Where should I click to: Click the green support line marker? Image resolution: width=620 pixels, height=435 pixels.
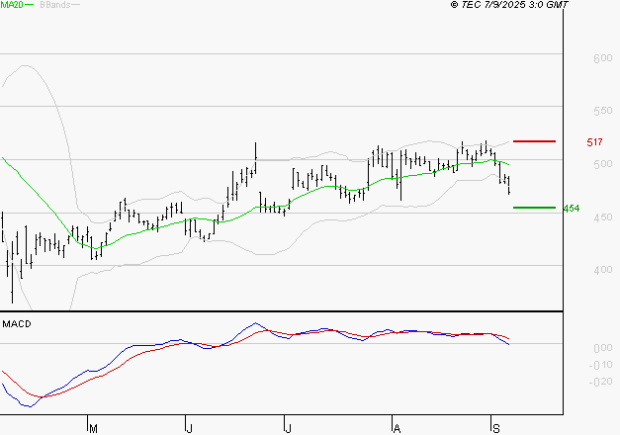pyautogui.click(x=534, y=208)
